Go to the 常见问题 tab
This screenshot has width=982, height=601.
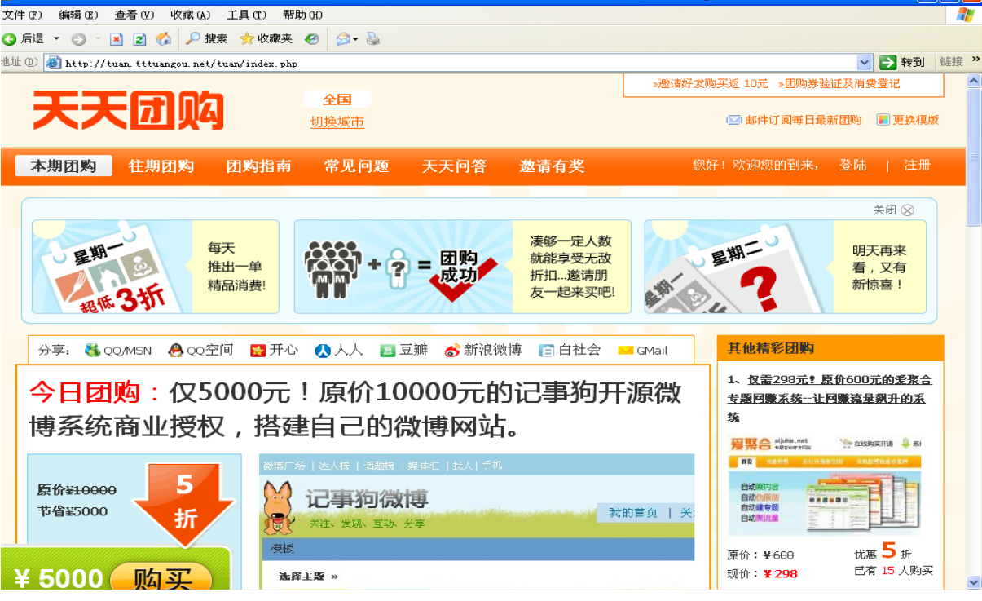click(x=357, y=166)
